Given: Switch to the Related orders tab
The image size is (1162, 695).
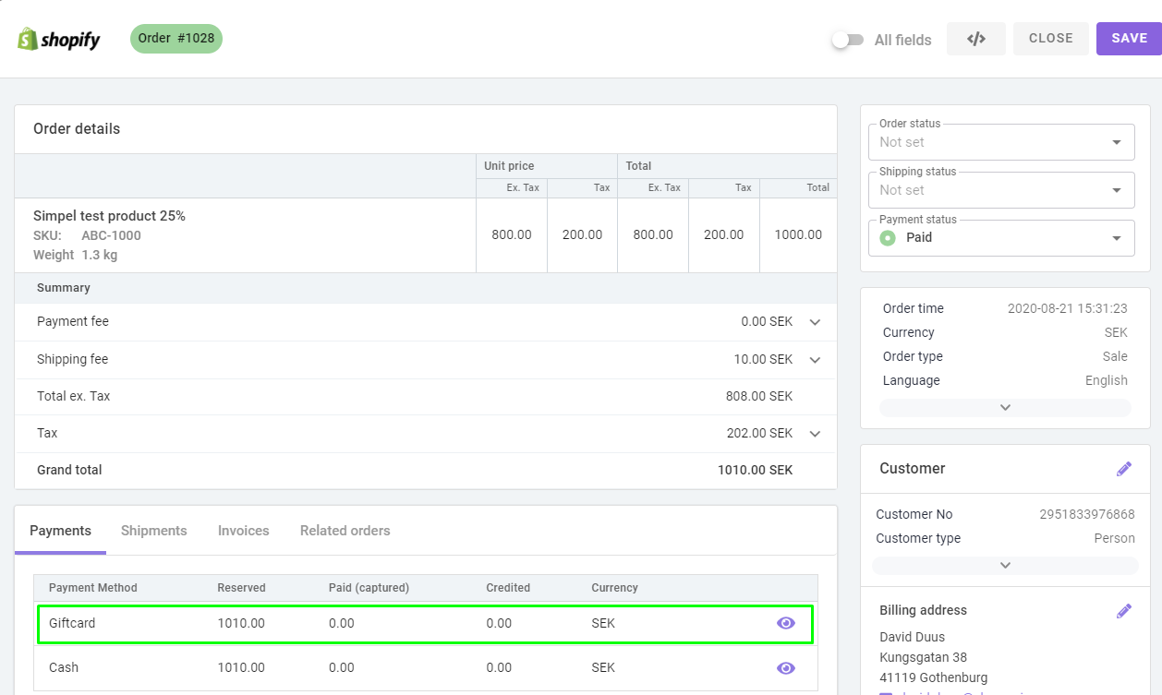Looking at the screenshot, I should click(345, 531).
